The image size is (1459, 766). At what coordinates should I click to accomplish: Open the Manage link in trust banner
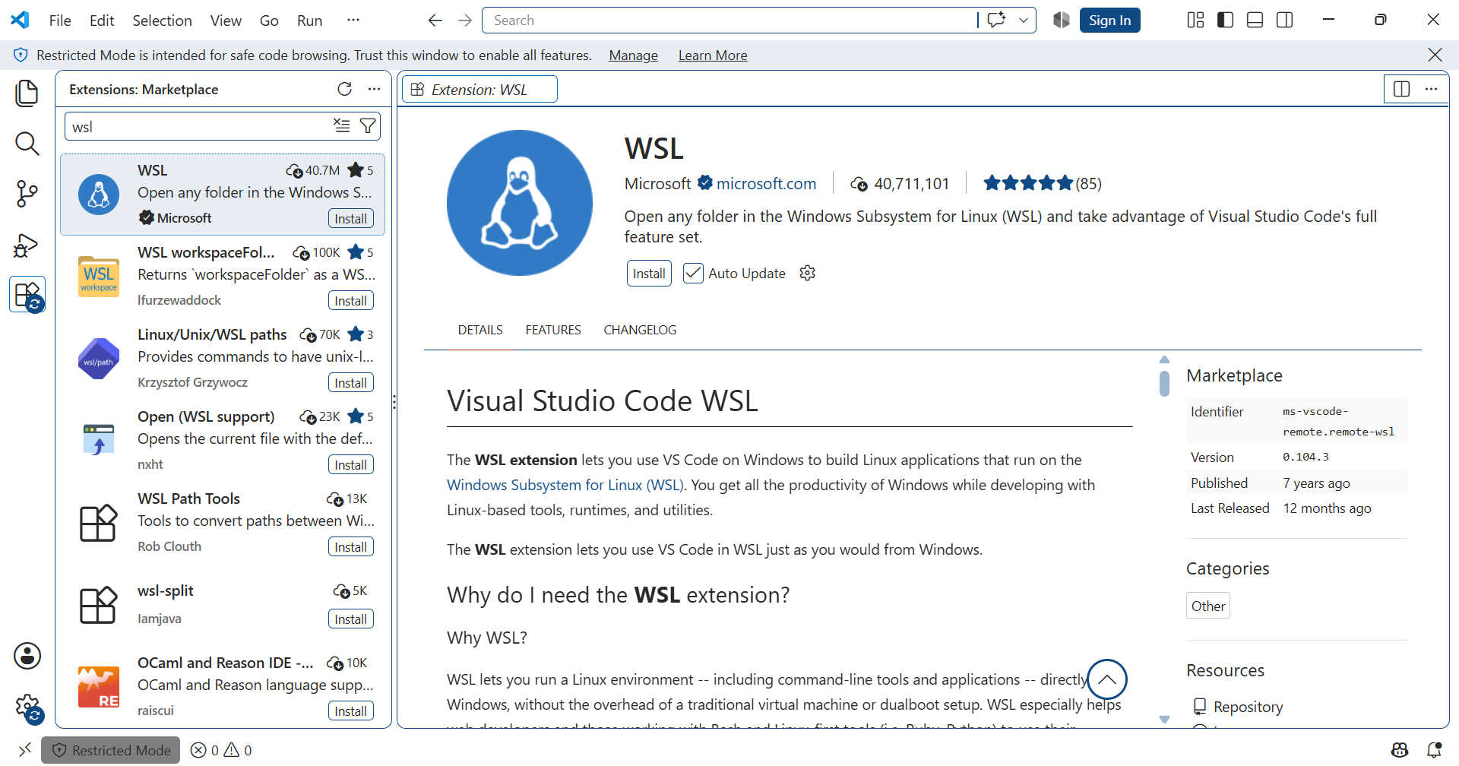click(x=633, y=55)
